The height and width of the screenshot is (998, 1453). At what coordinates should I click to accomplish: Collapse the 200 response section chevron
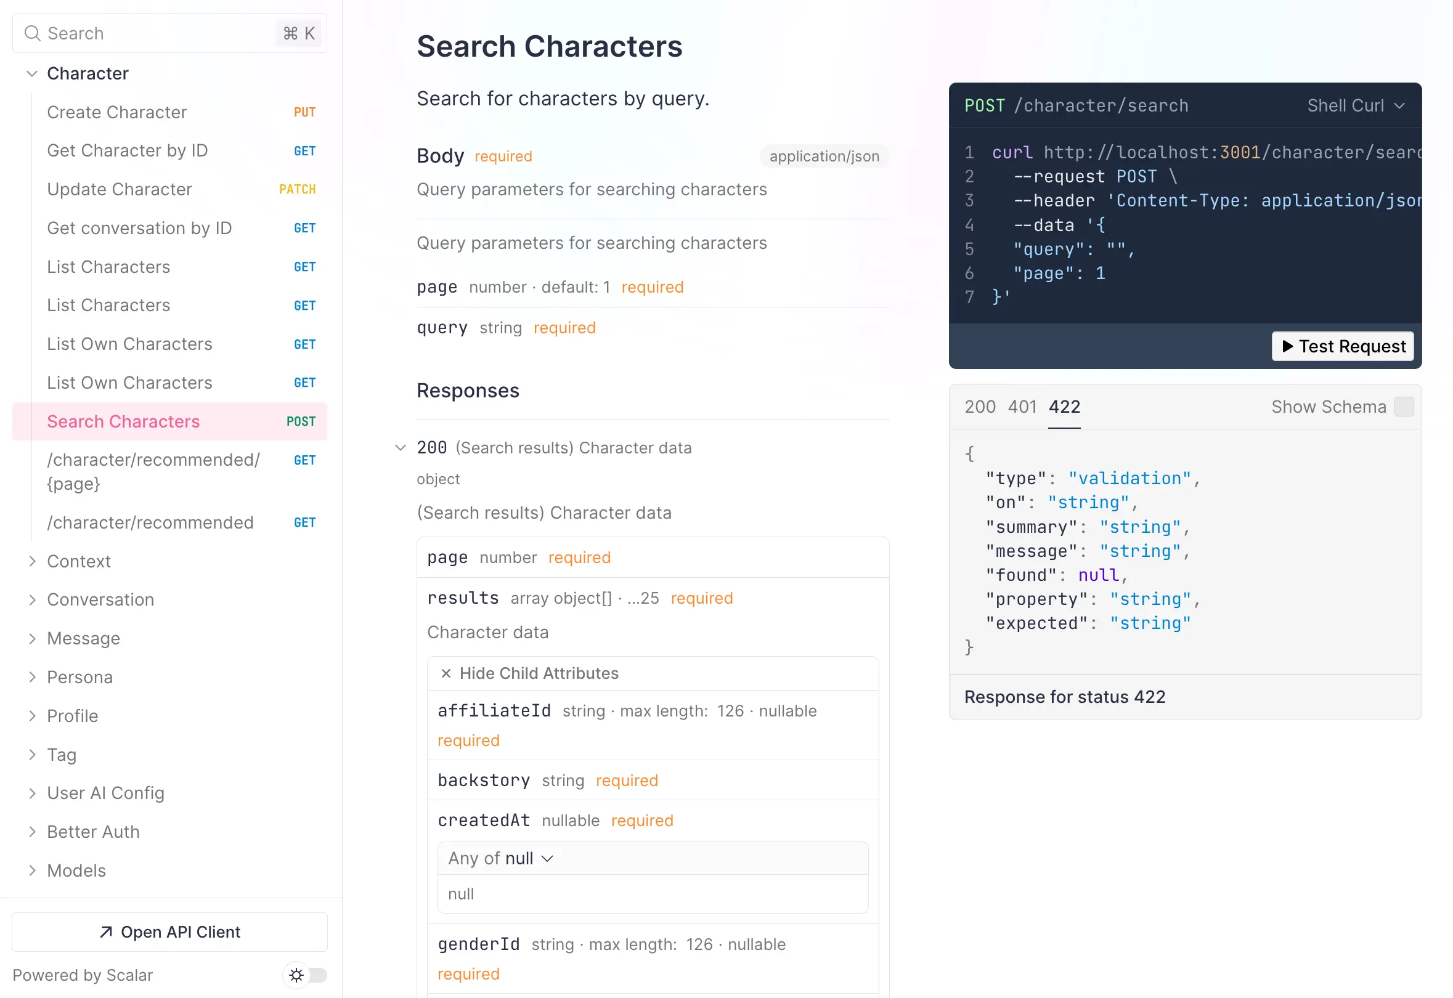pos(401,448)
